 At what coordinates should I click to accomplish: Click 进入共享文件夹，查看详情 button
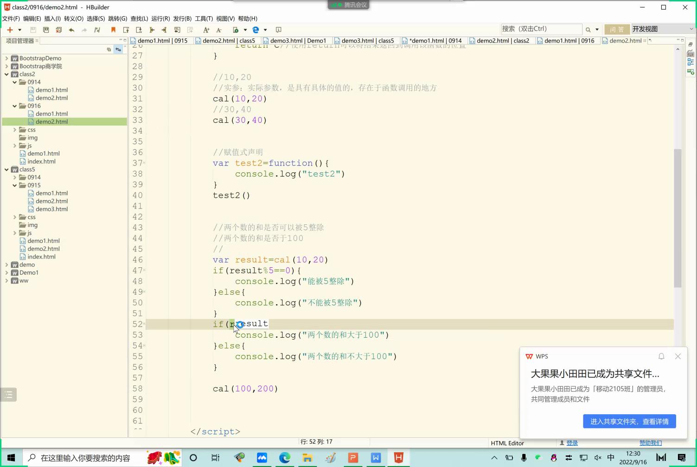coord(629,421)
